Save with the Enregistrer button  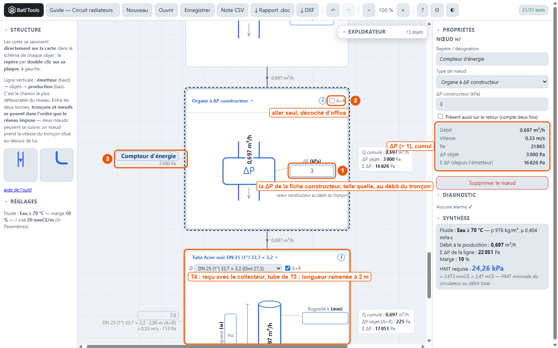(x=197, y=10)
